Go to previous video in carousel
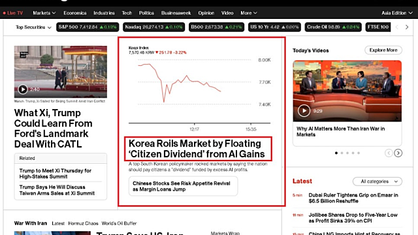 coord(389,153)
